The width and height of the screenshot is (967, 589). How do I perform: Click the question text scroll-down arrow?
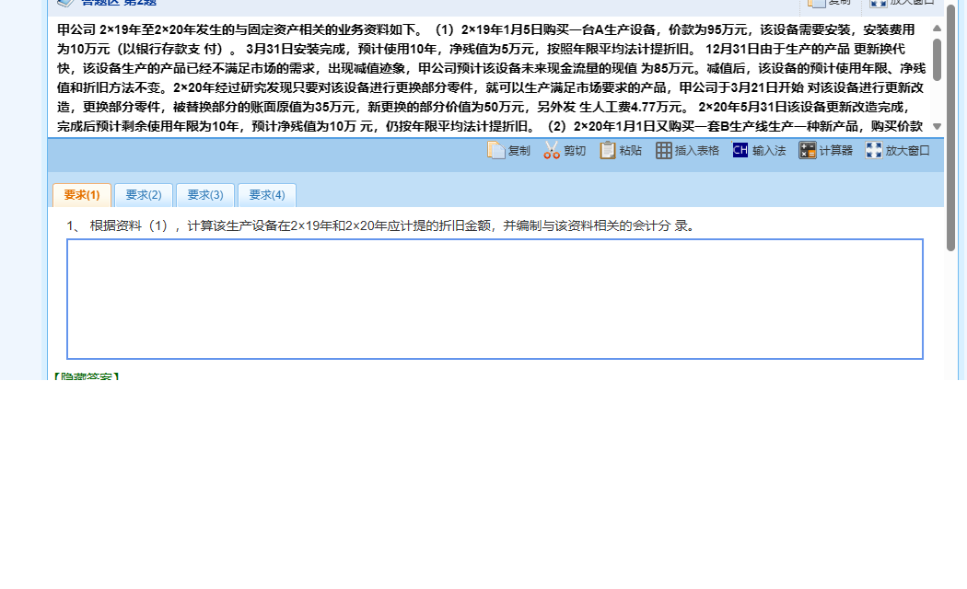tap(937, 126)
